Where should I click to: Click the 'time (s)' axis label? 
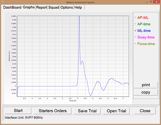(x=73, y=101)
